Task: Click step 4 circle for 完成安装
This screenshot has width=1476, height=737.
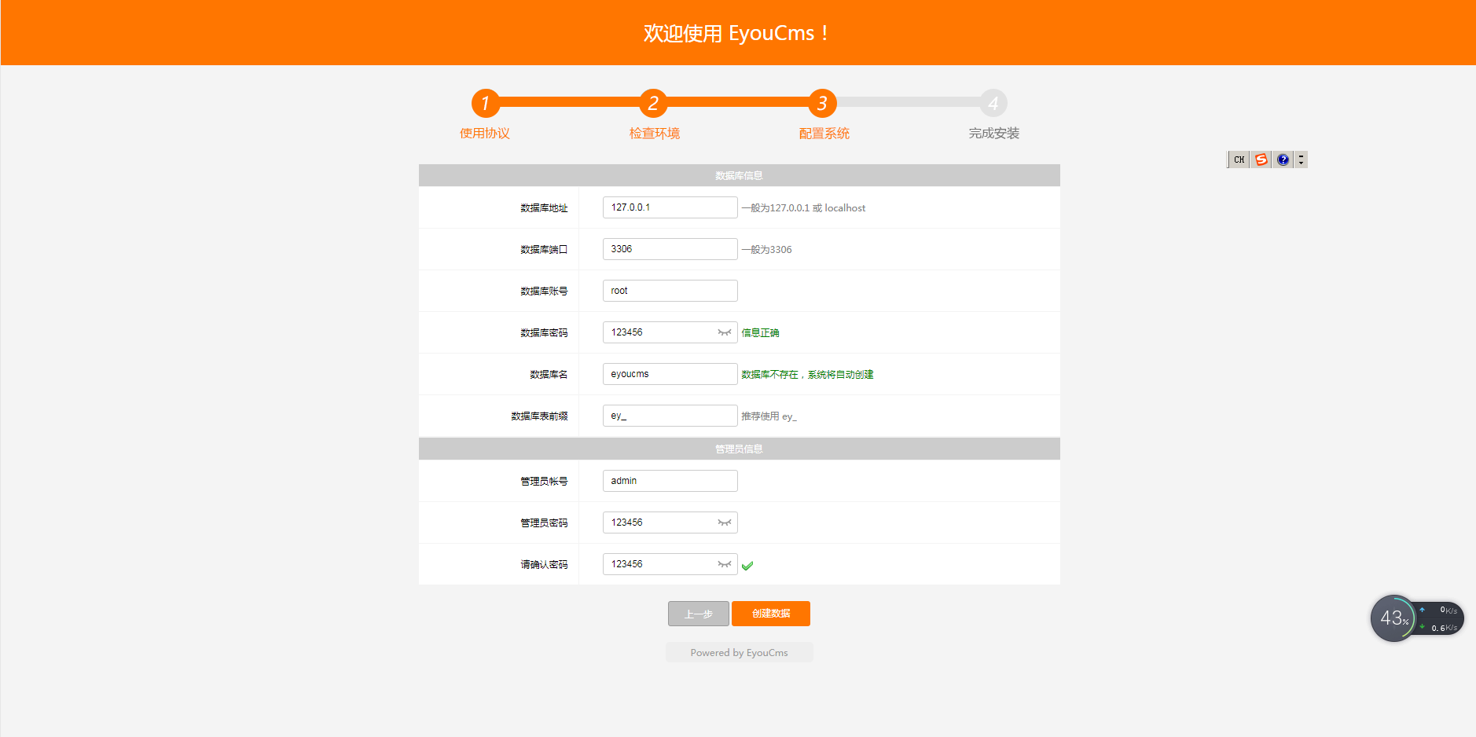Action: point(993,103)
